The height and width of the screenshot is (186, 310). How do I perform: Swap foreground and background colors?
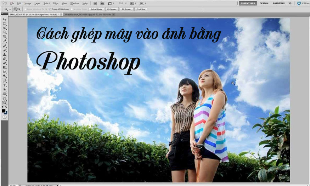(x=6, y=107)
